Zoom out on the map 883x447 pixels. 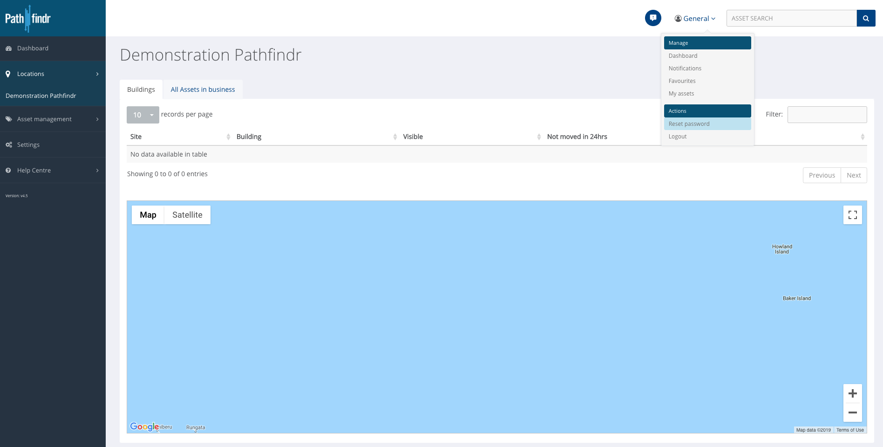tap(852, 413)
